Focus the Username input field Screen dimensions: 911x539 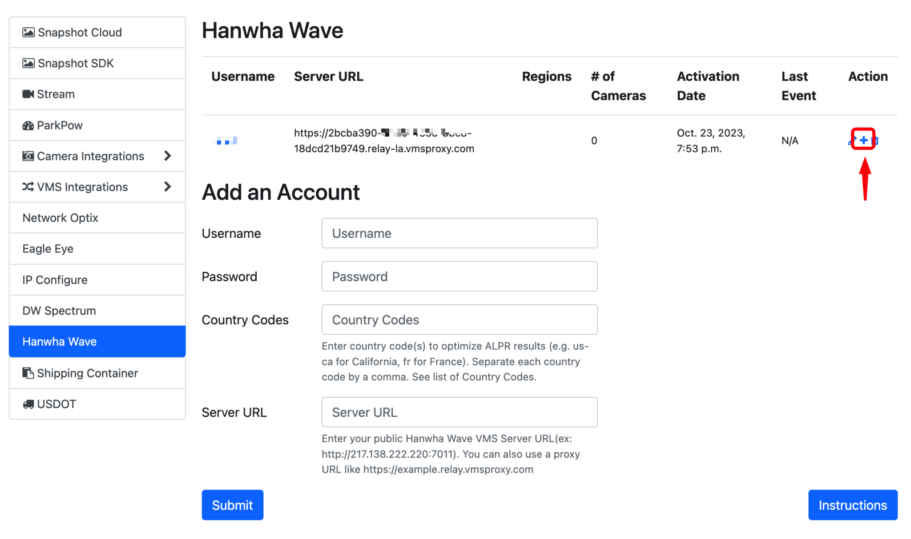460,233
